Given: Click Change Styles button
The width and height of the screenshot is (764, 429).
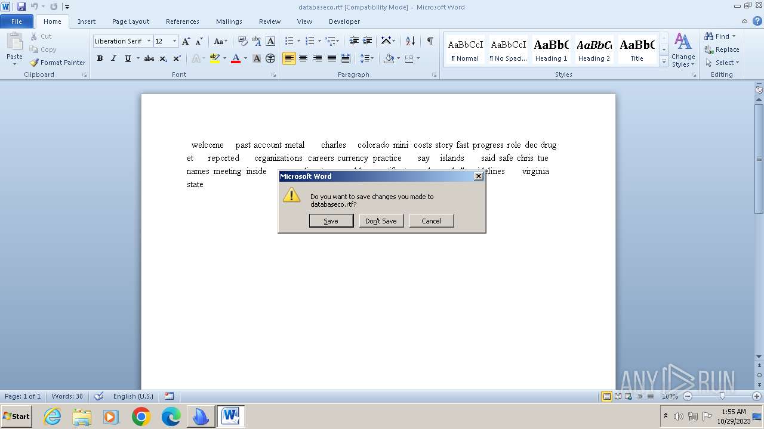Looking at the screenshot, I should pyautogui.click(x=683, y=50).
